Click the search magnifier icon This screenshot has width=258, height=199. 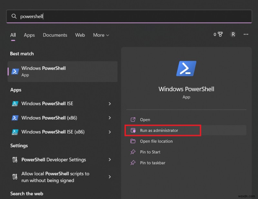tap(14, 16)
